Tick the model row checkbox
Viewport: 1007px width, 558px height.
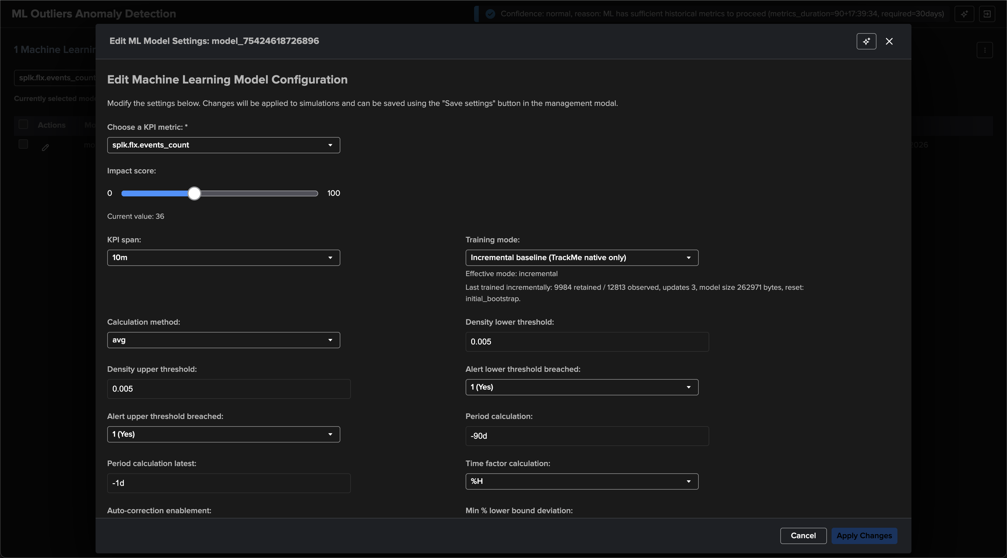click(x=23, y=144)
